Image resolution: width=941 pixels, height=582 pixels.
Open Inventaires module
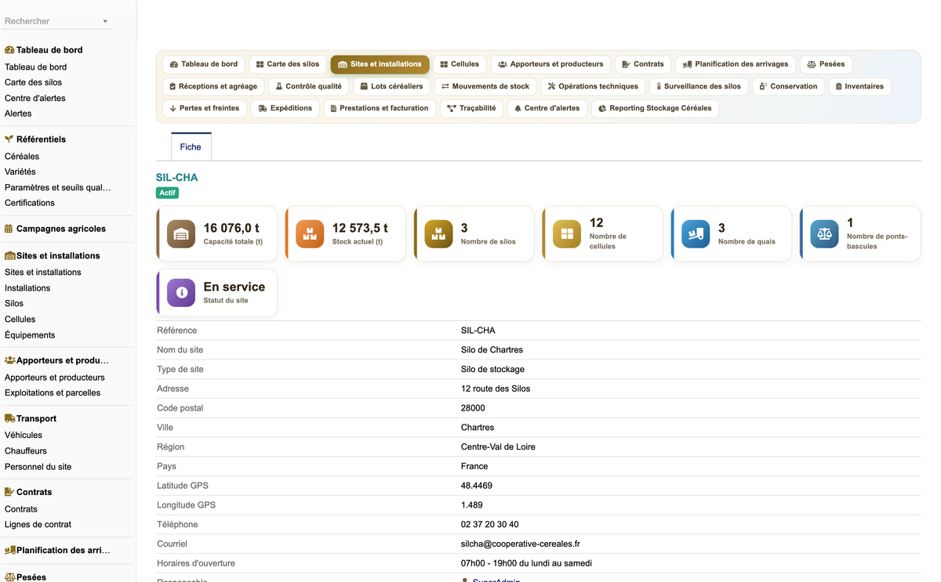[x=859, y=86]
